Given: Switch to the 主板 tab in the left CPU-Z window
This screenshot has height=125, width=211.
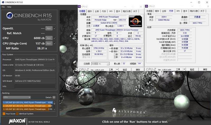Looking at the screenshot, I should 97,11.
